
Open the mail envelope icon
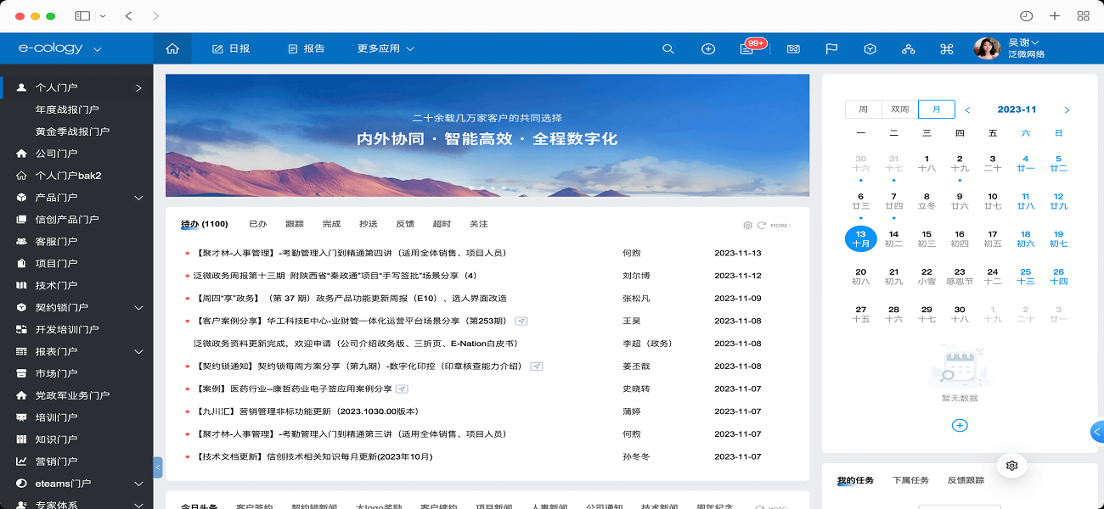click(793, 49)
